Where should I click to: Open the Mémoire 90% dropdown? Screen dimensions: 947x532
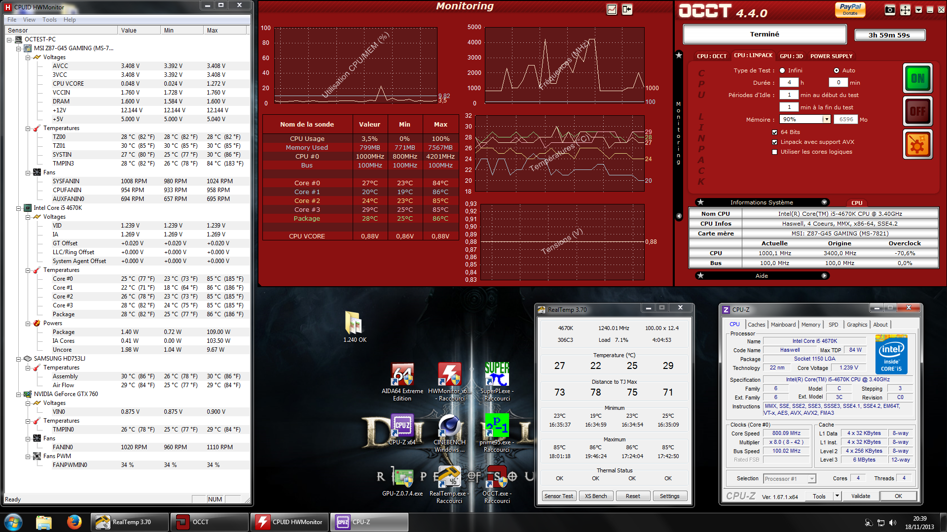826,119
